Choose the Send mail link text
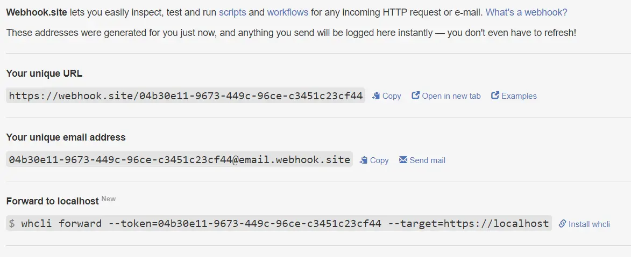 tap(427, 160)
